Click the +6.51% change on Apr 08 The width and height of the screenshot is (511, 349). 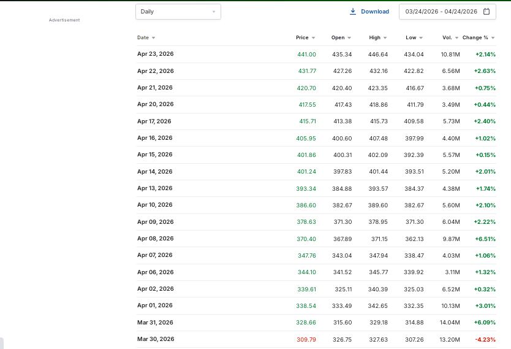coord(485,239)
